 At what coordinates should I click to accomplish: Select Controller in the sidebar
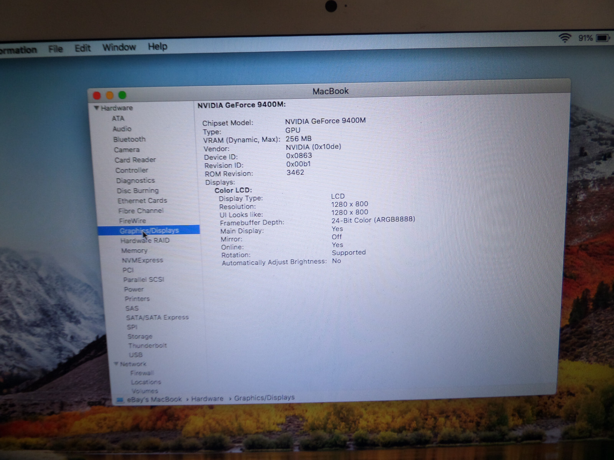pos(132,170)
